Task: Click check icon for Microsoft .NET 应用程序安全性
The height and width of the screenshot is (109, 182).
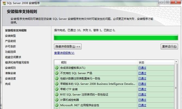Action: pyautogui.click(x=57, y=105)
